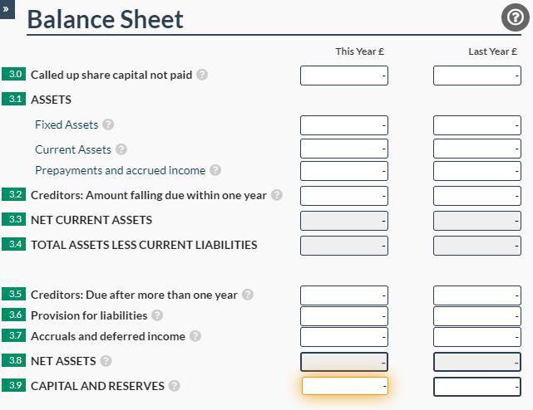Click the 'Last Year £' column header
533x410 pixels.
[x=492, y=51]
